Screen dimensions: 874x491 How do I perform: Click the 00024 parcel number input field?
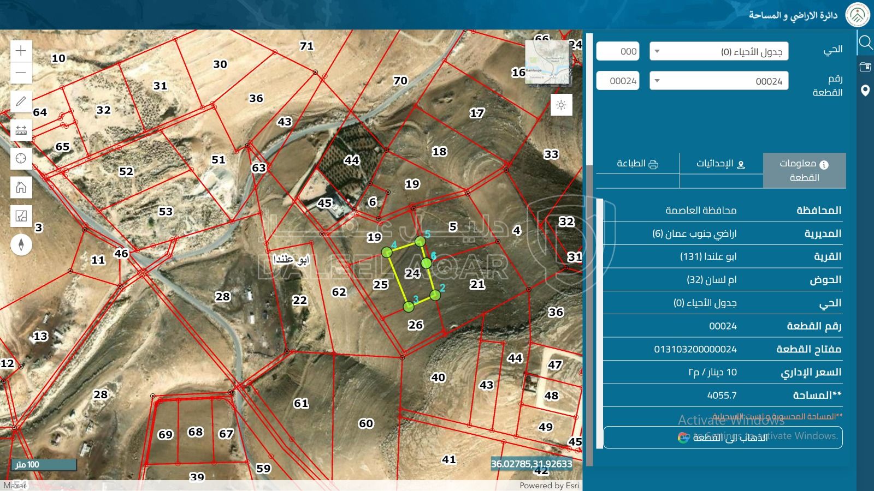click(x=618, y=81)
